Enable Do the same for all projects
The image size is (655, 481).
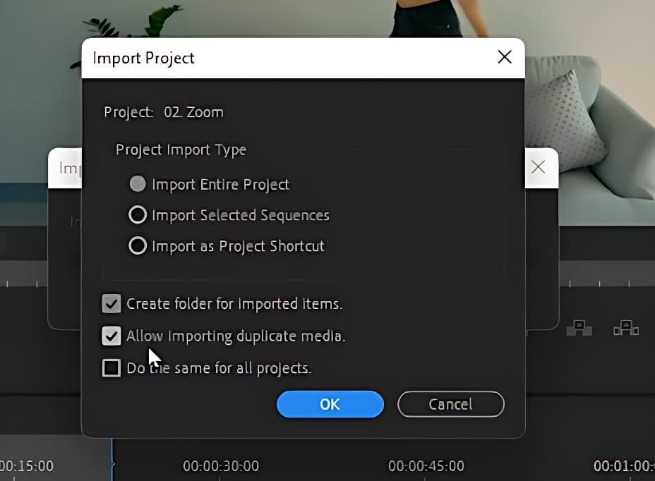(x=112, y=368)
